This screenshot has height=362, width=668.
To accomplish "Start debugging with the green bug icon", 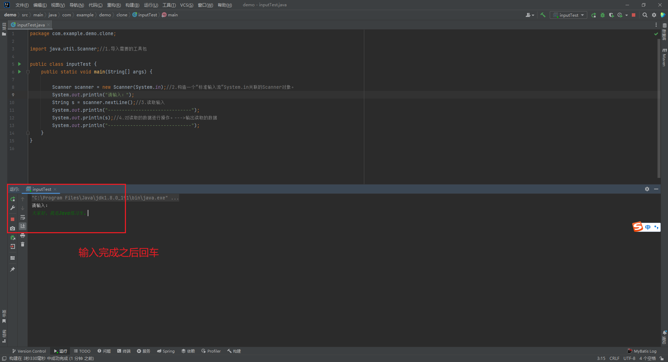I will pyautogui.click(x=603, y=15).
